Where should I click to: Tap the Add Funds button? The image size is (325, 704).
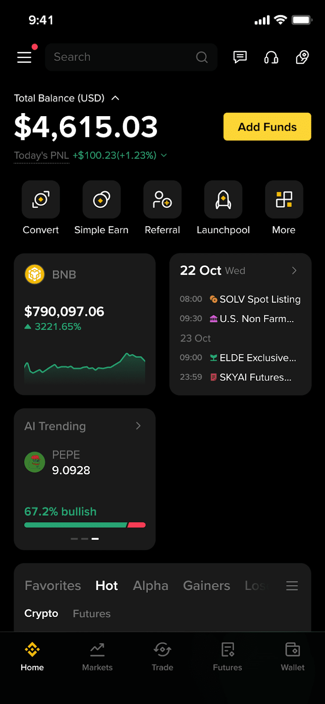point(267,127)
